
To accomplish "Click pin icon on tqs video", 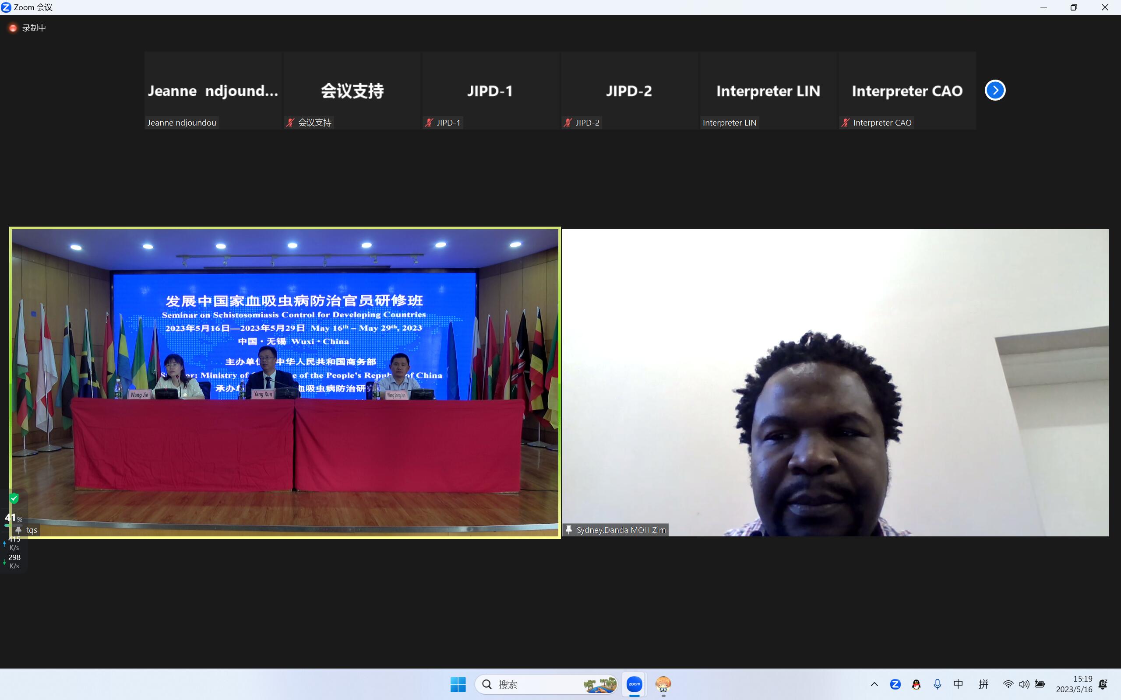I will (x=18, y=530).
